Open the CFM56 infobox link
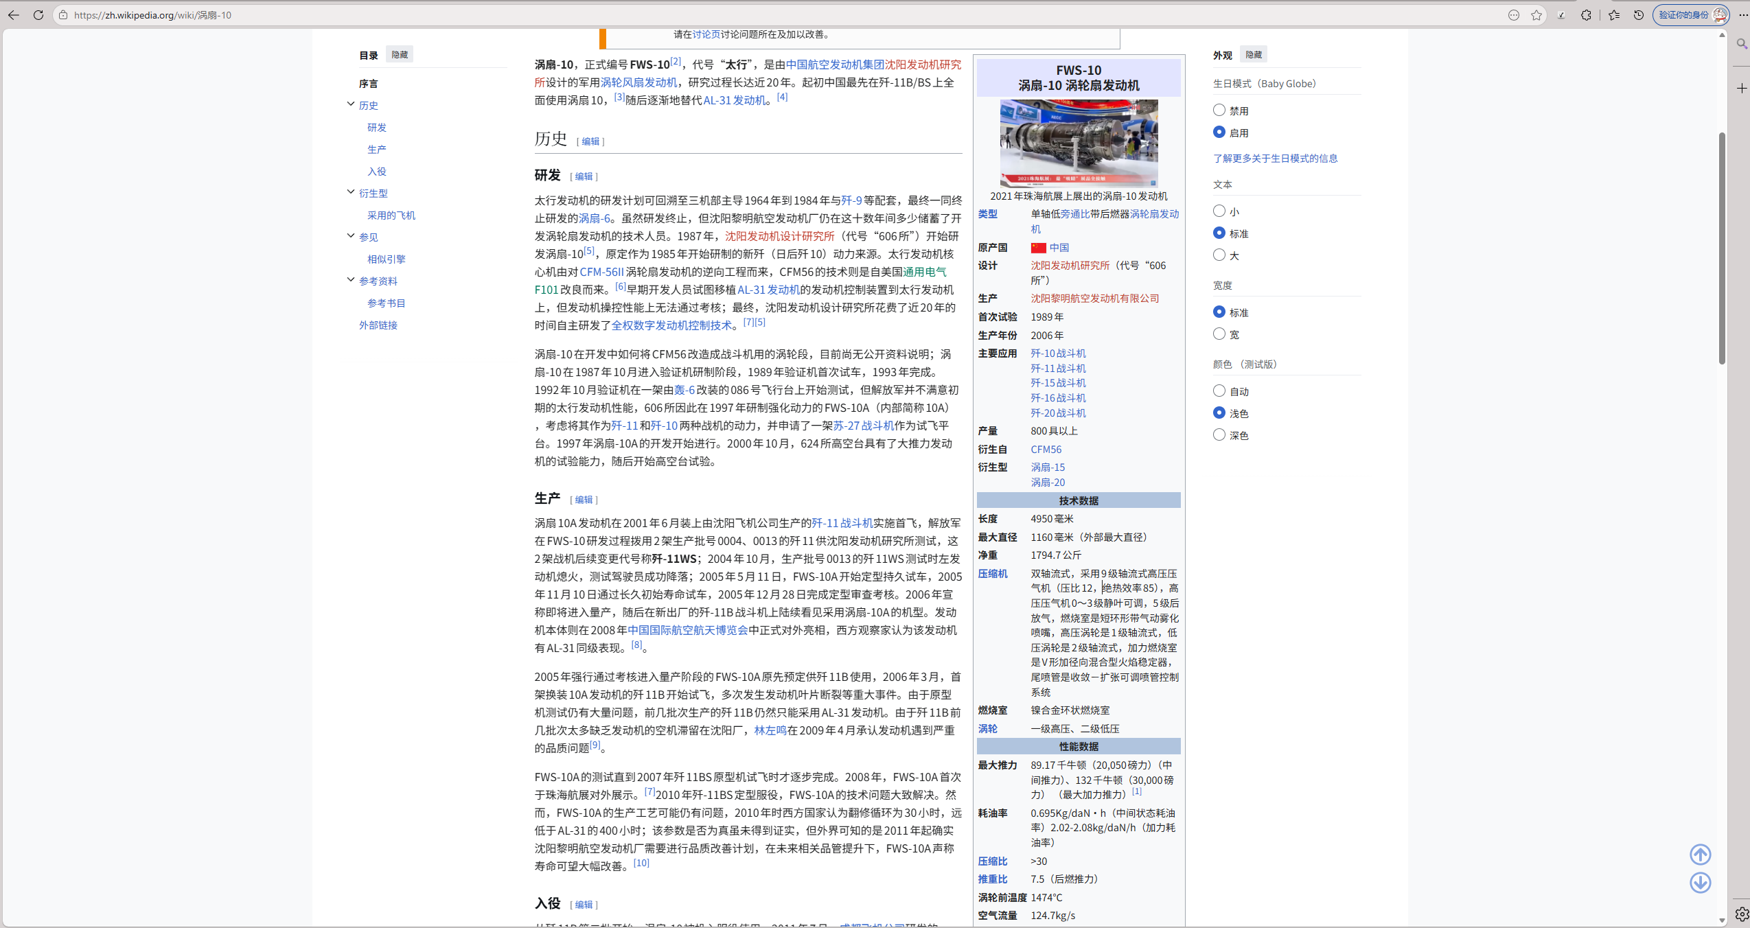Viewport: 1750px width, 928px height. 1046,450
